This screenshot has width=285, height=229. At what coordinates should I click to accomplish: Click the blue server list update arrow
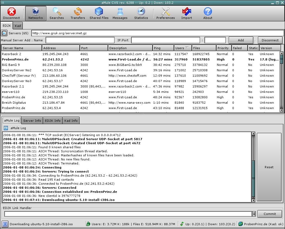pyautogui.click(x=4, y=33)
